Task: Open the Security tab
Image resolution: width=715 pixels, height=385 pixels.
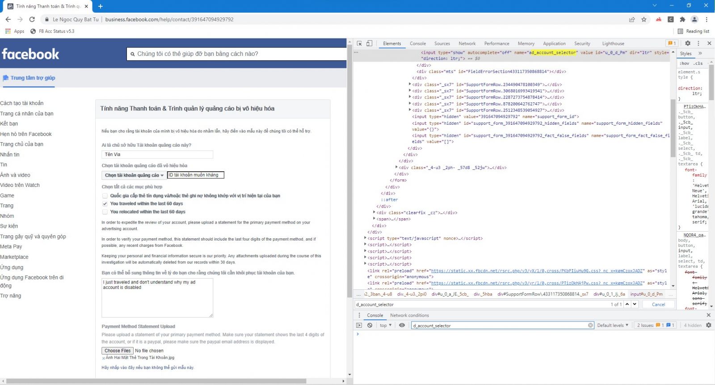Action: (582, 43)
